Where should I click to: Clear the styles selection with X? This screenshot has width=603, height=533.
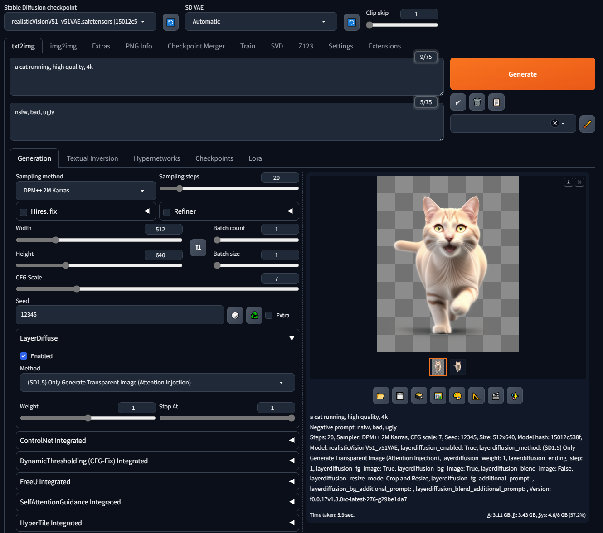point(554,123)
